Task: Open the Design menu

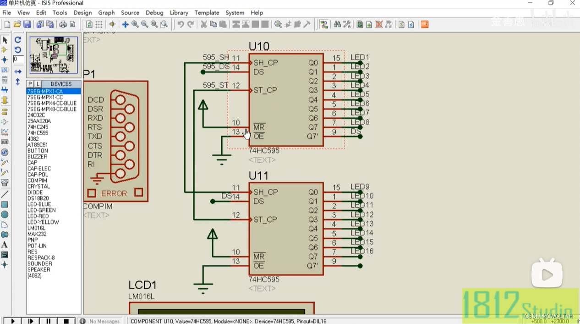Action: [82, 12]
